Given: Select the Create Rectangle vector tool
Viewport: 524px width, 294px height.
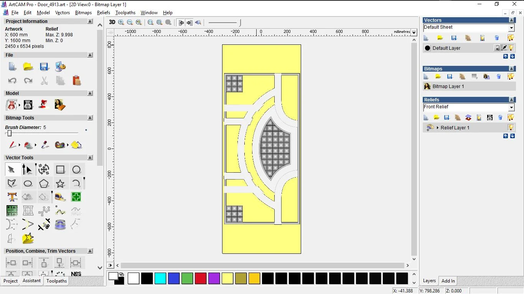Looking at the screenshot, I should 60,170.
